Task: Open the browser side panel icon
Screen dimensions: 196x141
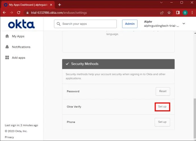Action: tap(178, 13)
